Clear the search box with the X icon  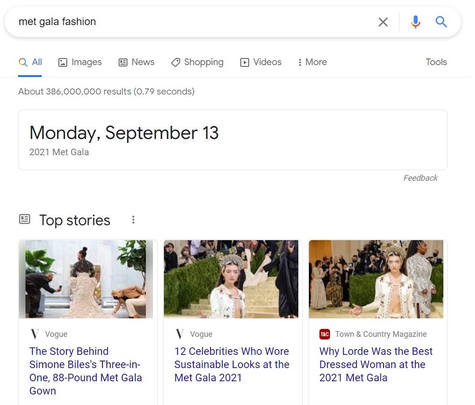(383, 22)
